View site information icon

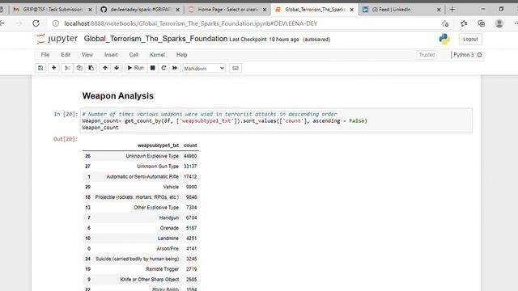pos(56,23)
